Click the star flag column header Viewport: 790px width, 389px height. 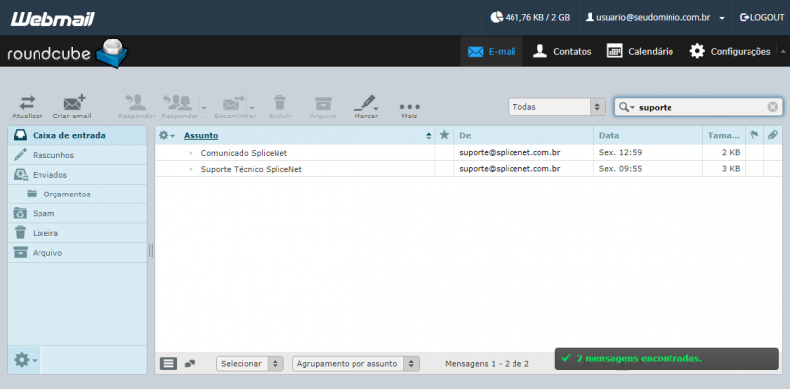tap(444, 135)
